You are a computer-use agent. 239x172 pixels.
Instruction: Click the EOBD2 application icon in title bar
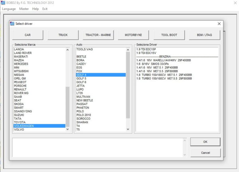(3, 3)
